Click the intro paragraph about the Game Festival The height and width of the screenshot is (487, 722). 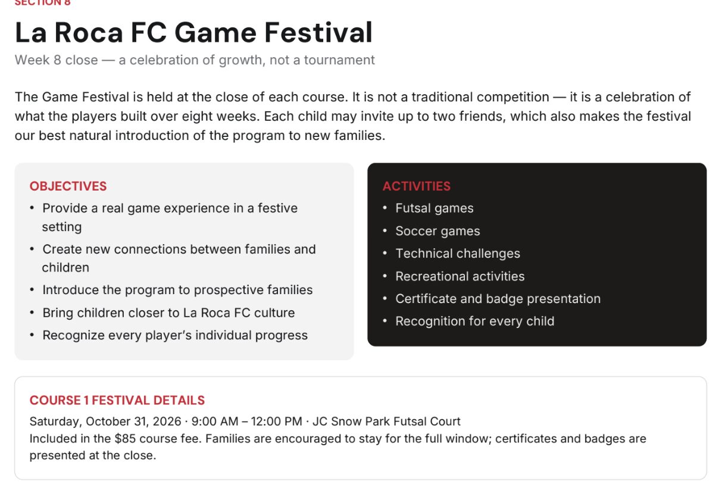[x=353, y=116]
